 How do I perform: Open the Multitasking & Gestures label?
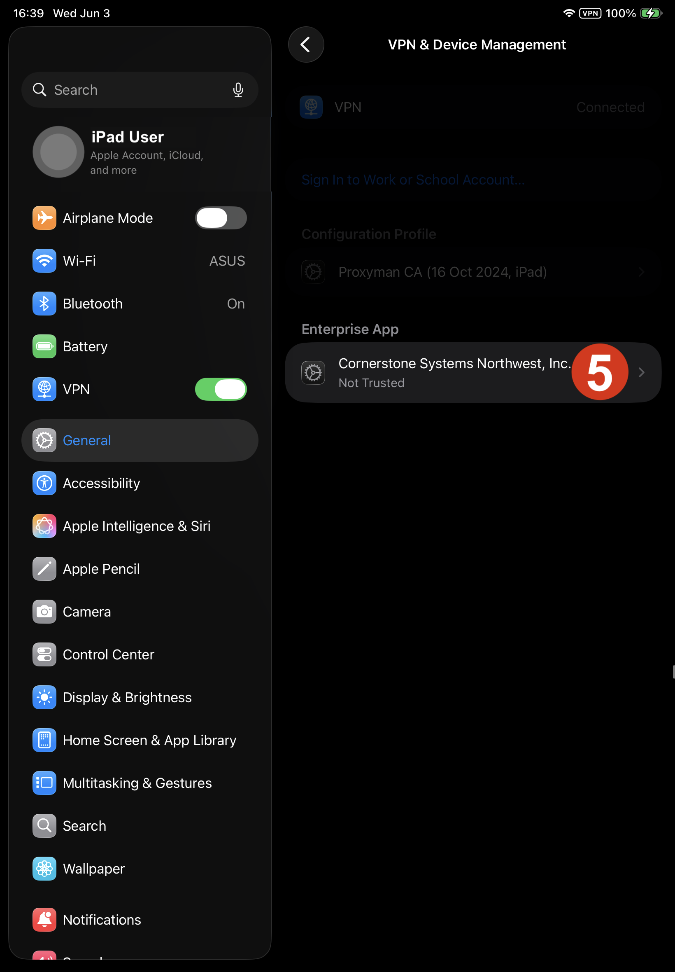pyautogui.click(x=137, y=783)
